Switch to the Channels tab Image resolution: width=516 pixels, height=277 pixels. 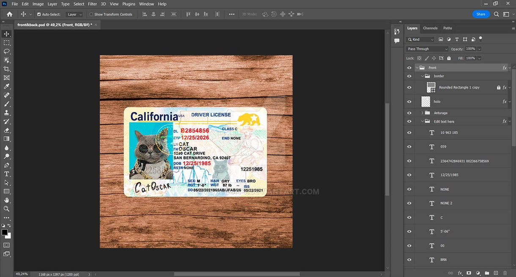(430, 28)
